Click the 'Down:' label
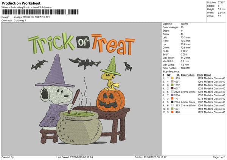Screen dimensions: 227x160 166,48
